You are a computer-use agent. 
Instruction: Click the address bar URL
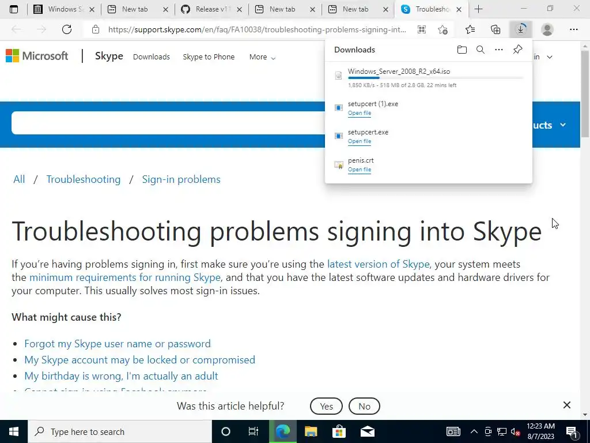click(257, 29)
